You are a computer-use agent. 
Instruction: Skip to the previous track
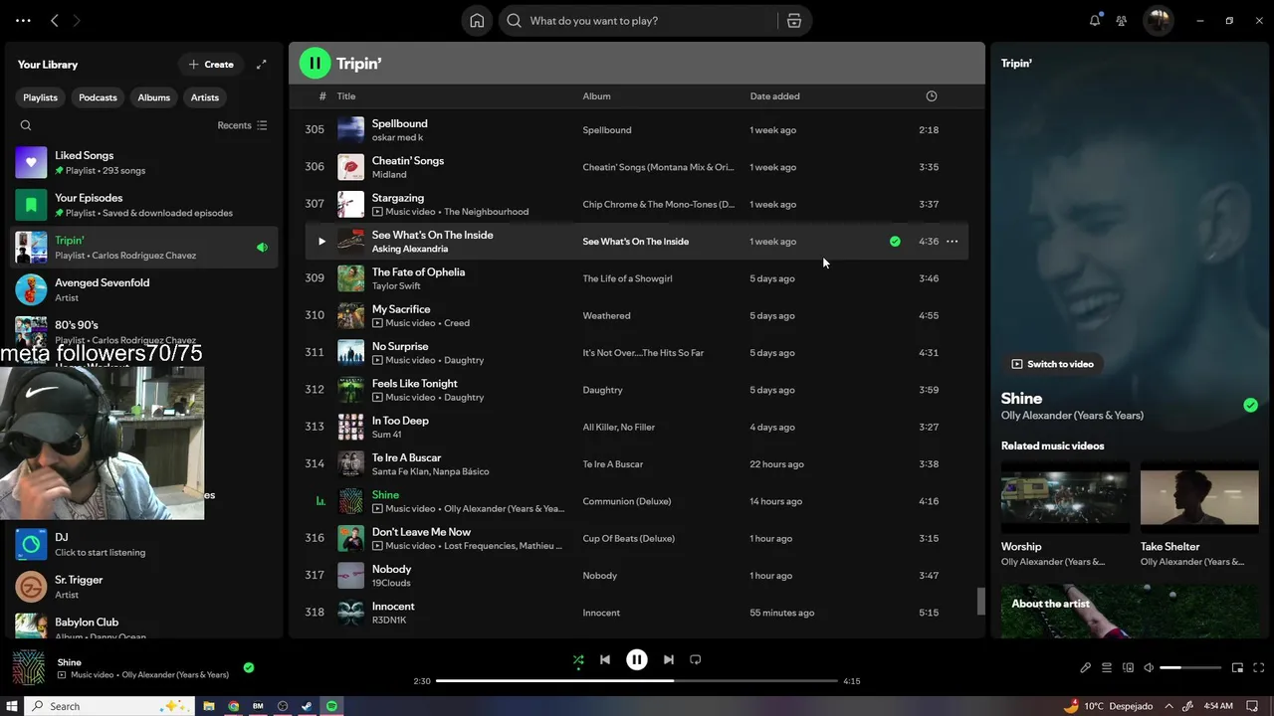tap(605, 659)
